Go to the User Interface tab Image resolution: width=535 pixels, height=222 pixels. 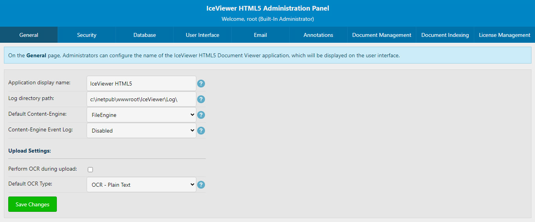pos(202,35)
